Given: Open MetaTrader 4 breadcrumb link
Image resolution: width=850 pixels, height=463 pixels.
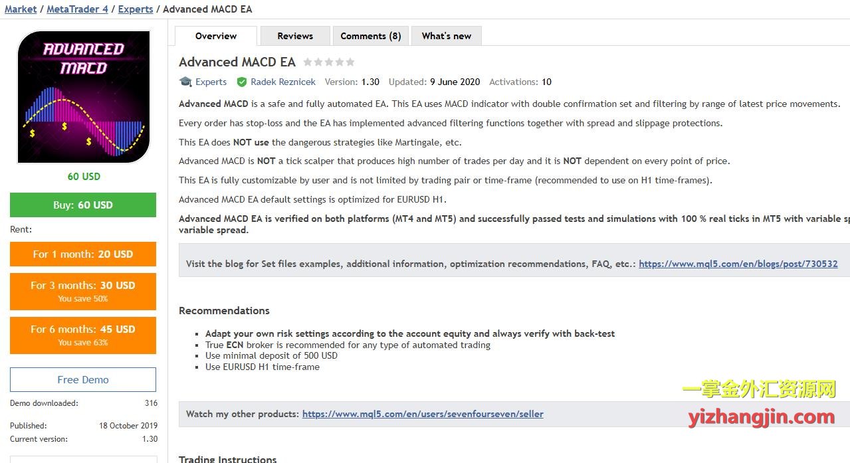Looking at the screenshot, I should (x=77, y=9).
